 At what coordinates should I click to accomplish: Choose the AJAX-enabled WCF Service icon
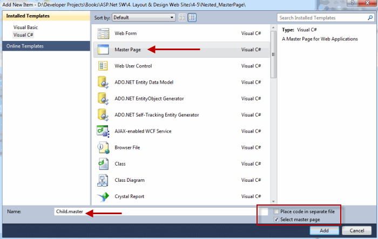click(x=103, y=131)
